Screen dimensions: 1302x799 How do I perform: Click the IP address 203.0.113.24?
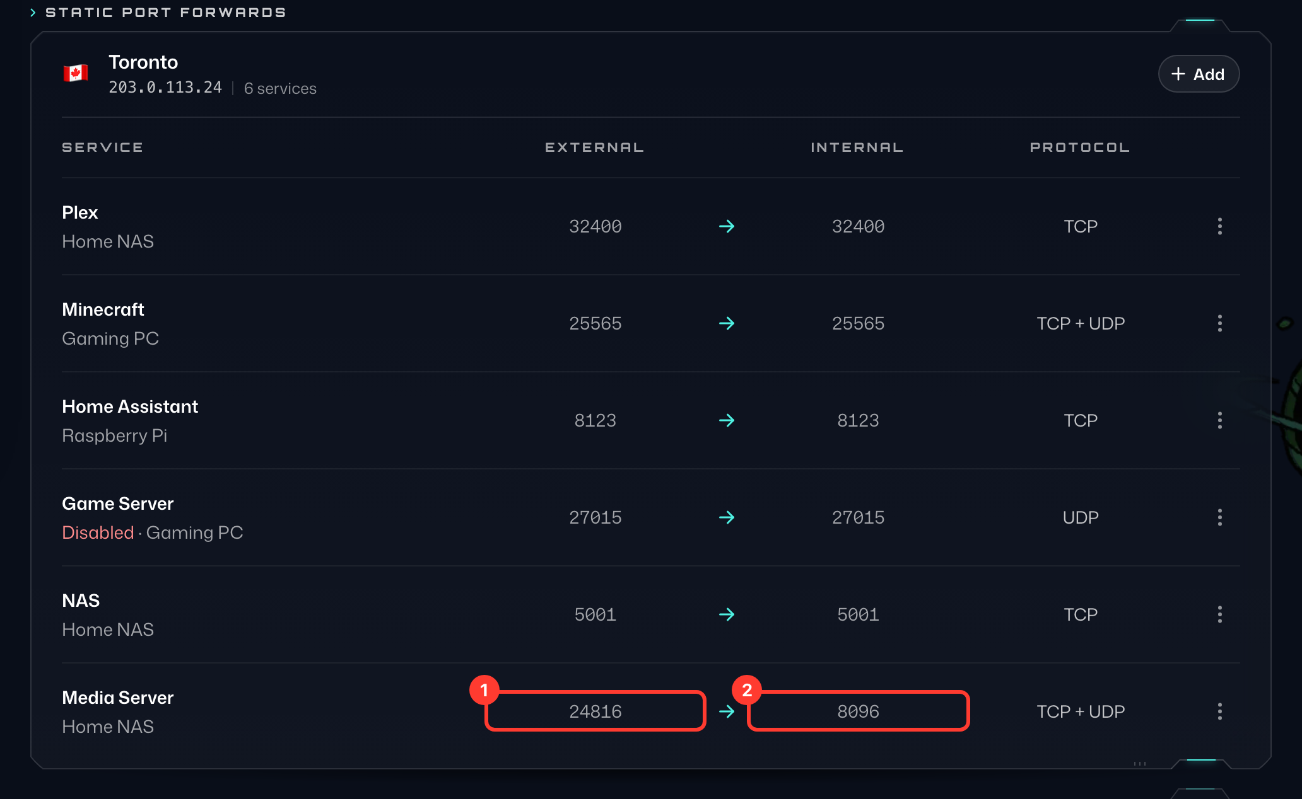pyautogui.click(x=165, y=88)
